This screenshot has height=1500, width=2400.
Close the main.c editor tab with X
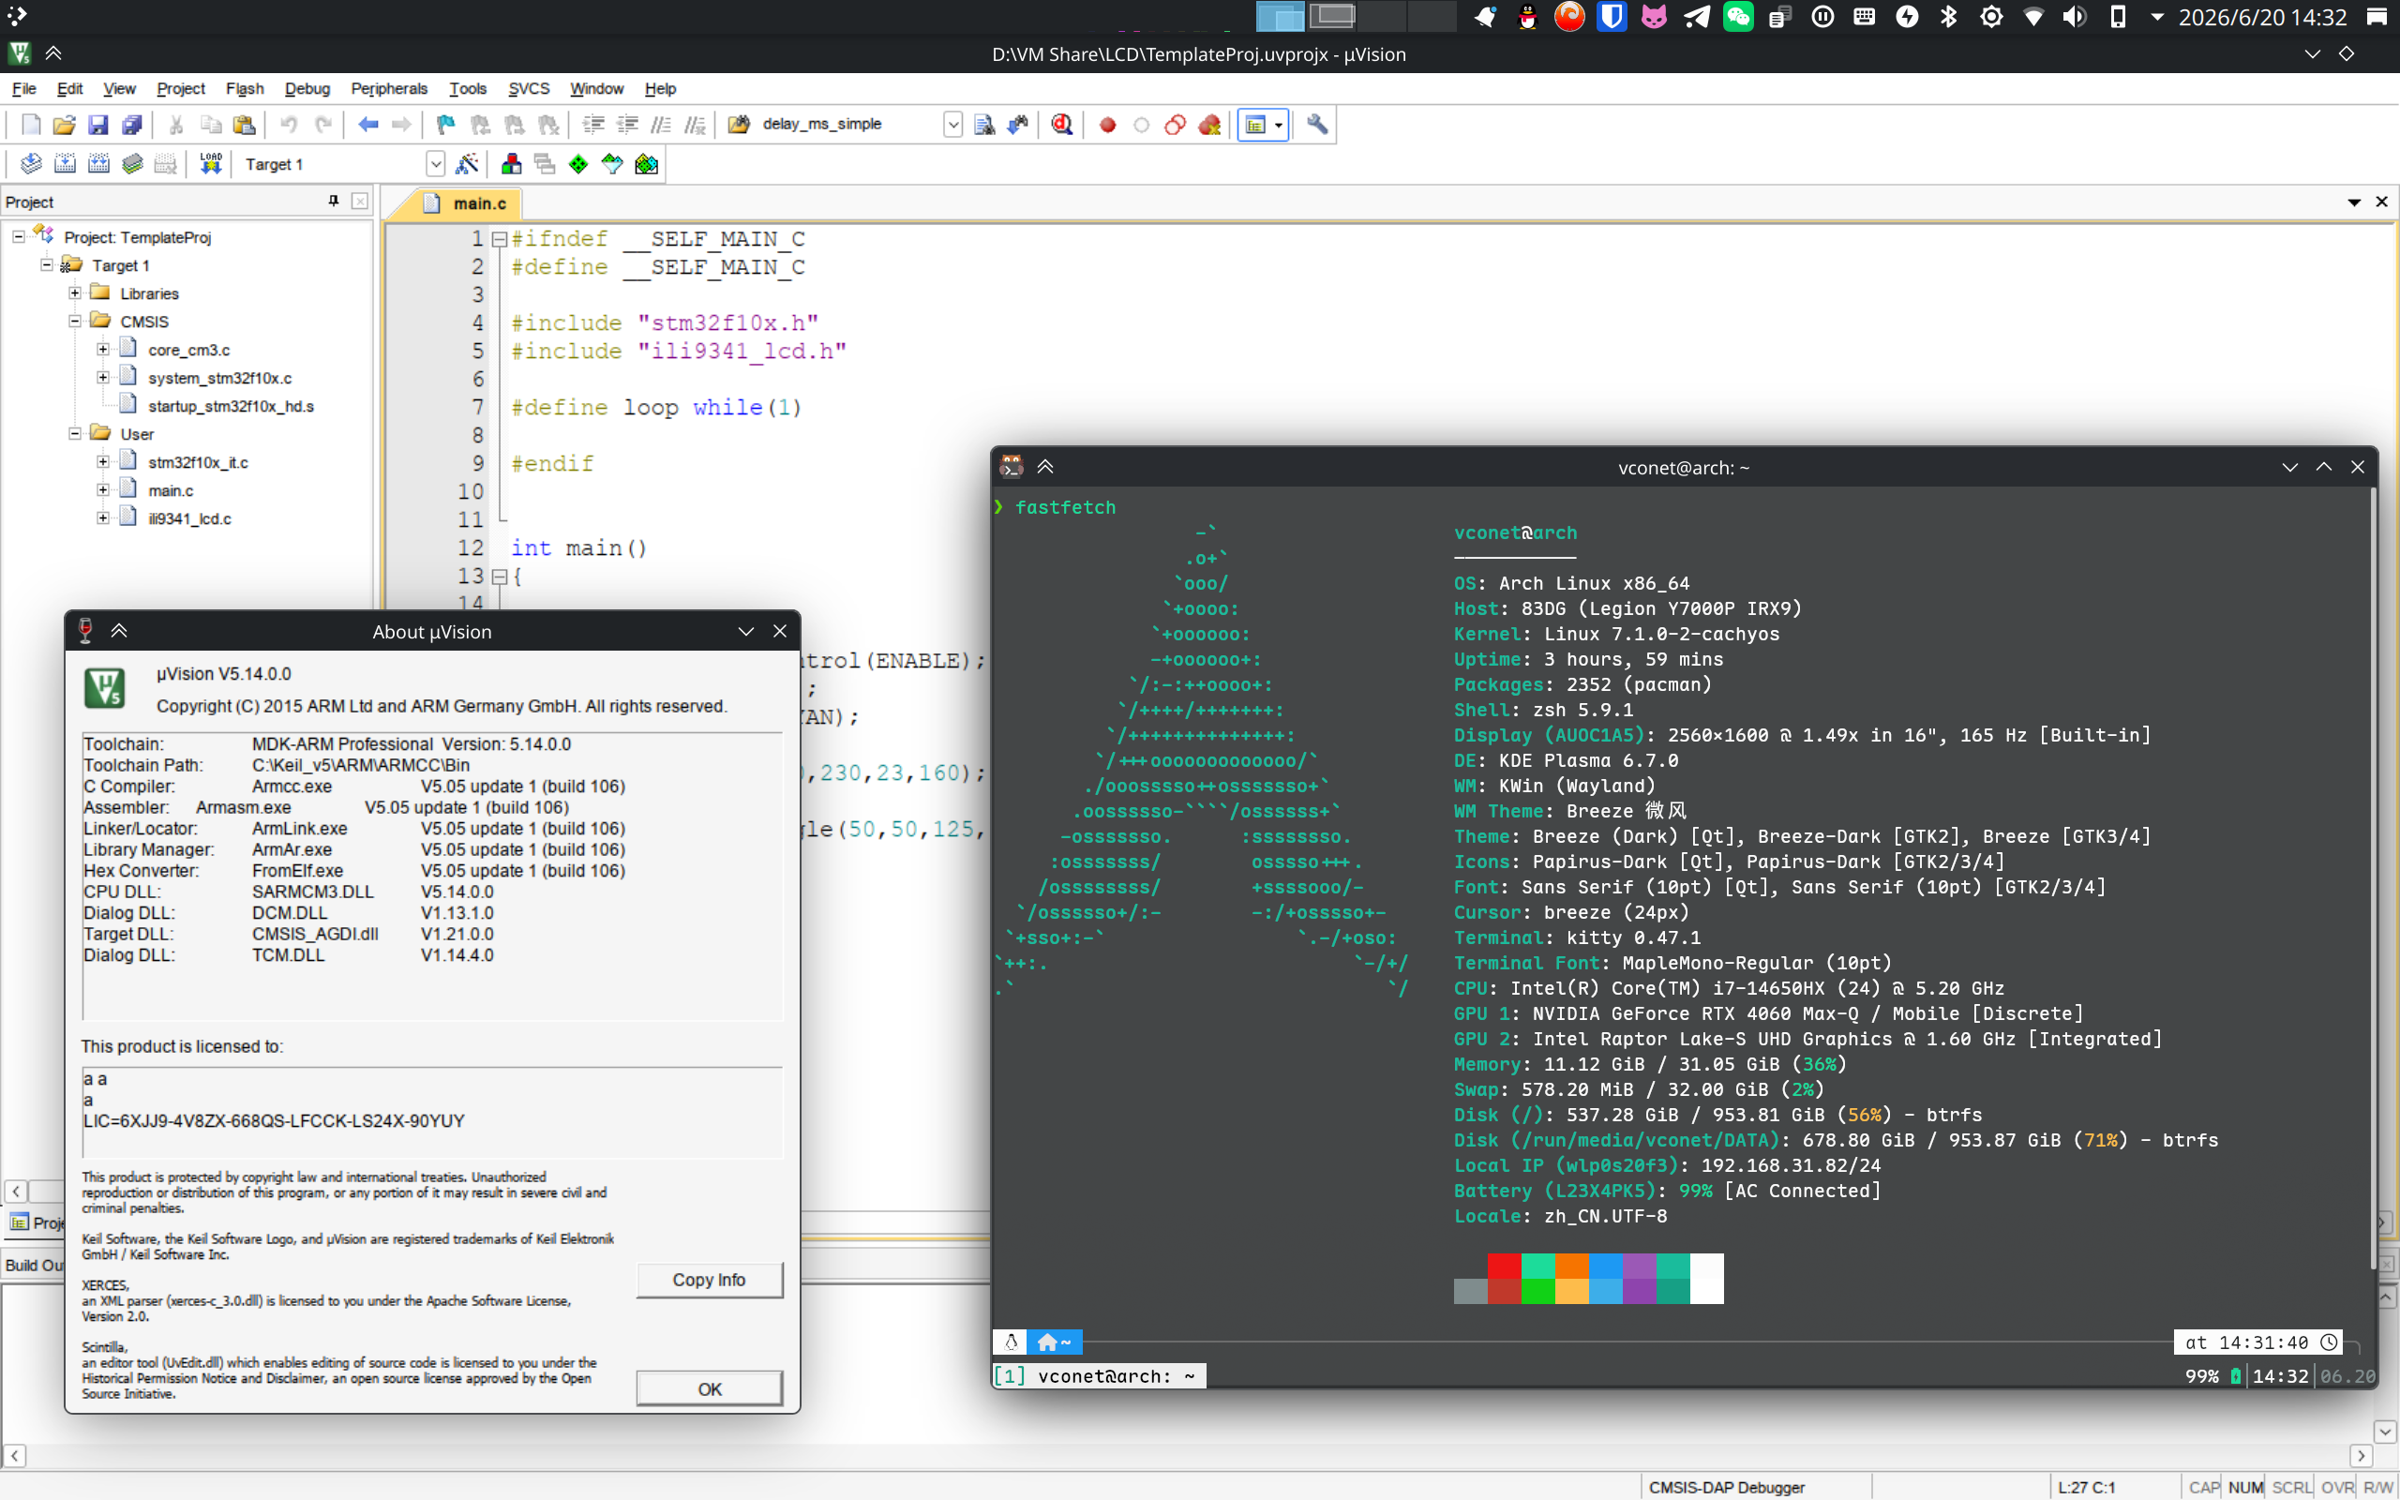2381,202
